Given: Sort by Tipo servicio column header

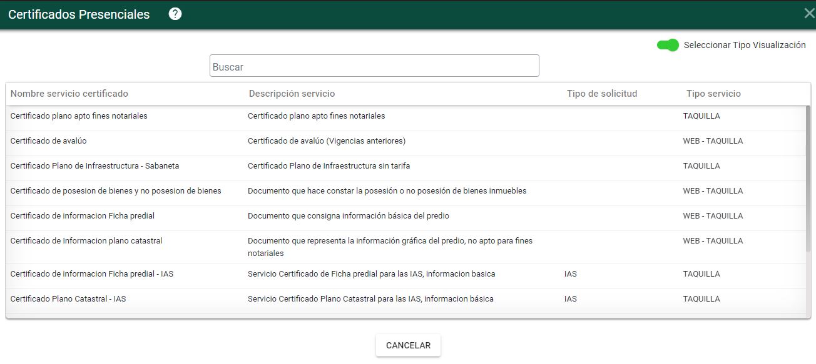Looking at the screenshot, I should pos(713,94).
